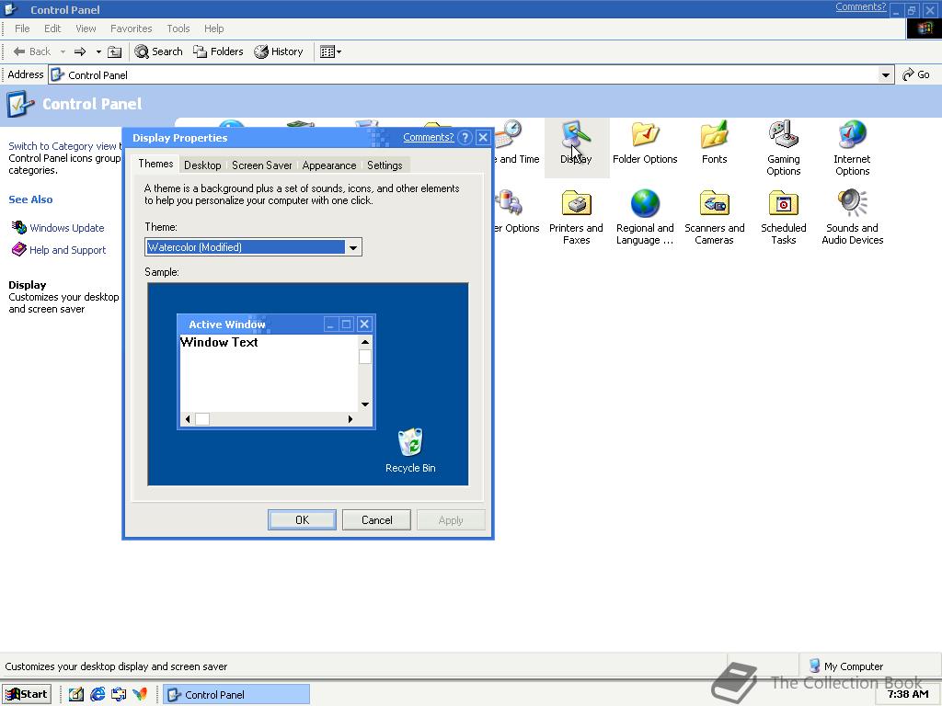Viewport: 942px width, 706px height.
Task: Click the sample window's scroll-up arrow
Action: [364, 342]
